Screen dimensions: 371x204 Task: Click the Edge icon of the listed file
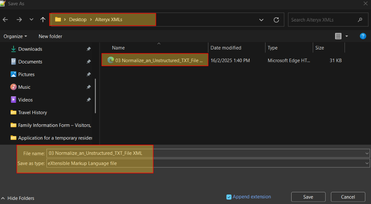click(110, 60)
